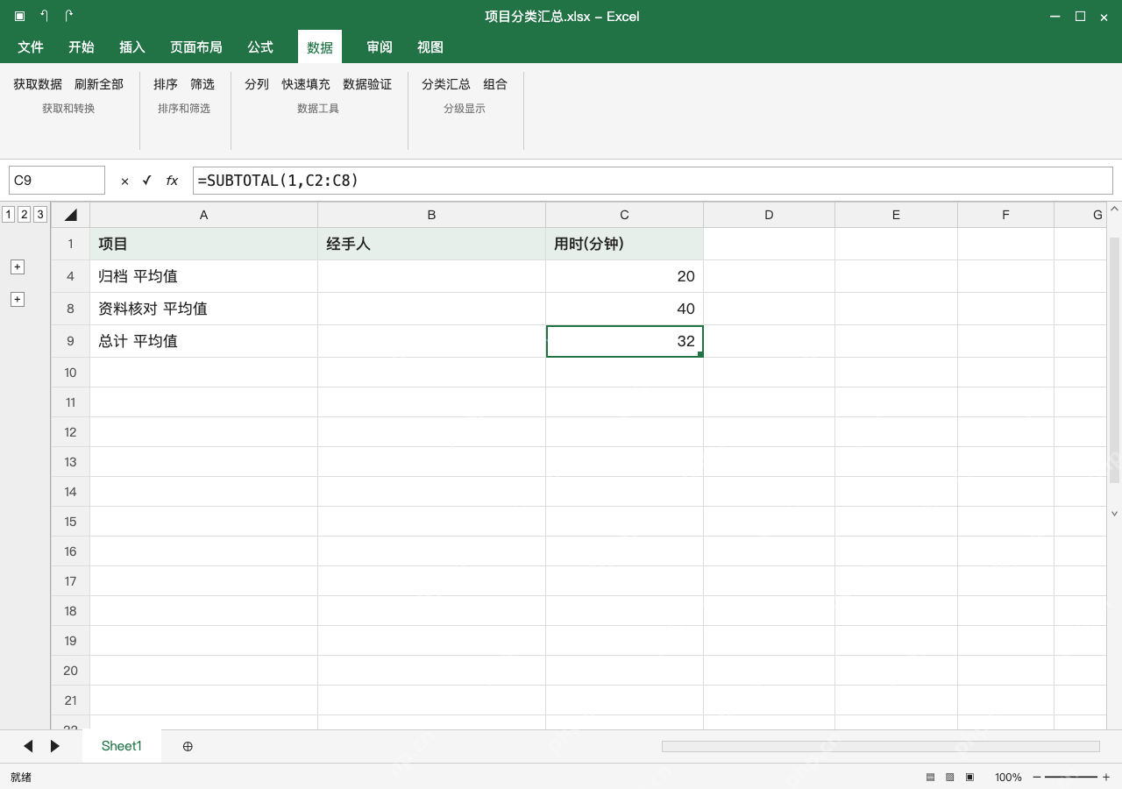Go to previous sheet with left arrow
This screenshot has height=789, width=1122.
(28, 746)
